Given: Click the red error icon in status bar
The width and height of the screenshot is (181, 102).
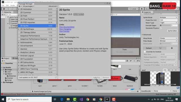Looking at the screenshot, I should pos(2,94).
